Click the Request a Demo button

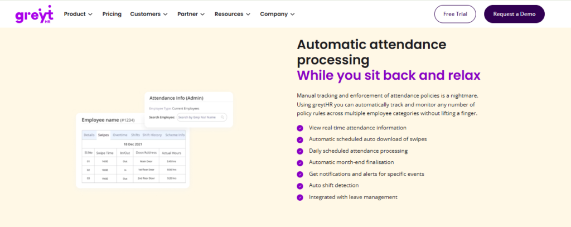pos(514,14)
